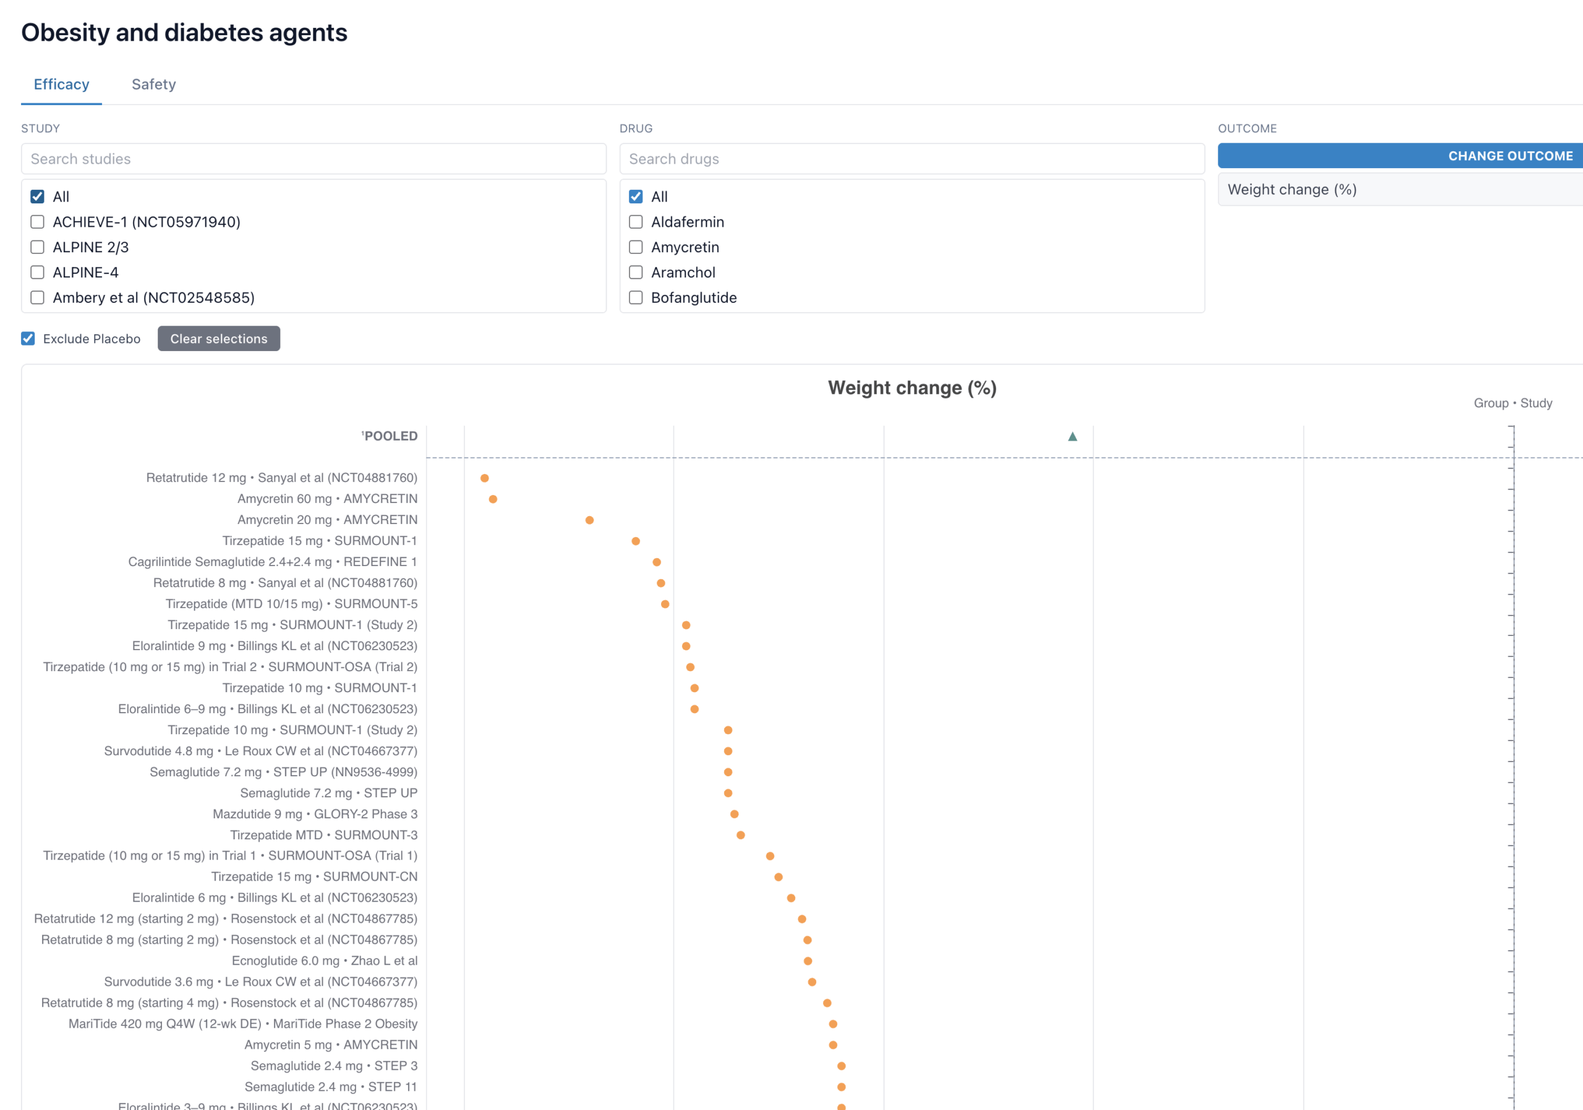The height and width of the screenshot is (1110, 1583).
Task: Uncheck the Exclude Placebo checkbox
Action: pyautogui.click(x=28, y=338)
